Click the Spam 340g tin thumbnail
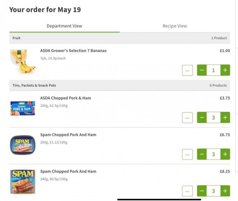Screen dimensions: 238x201 (x=23, y=182)
